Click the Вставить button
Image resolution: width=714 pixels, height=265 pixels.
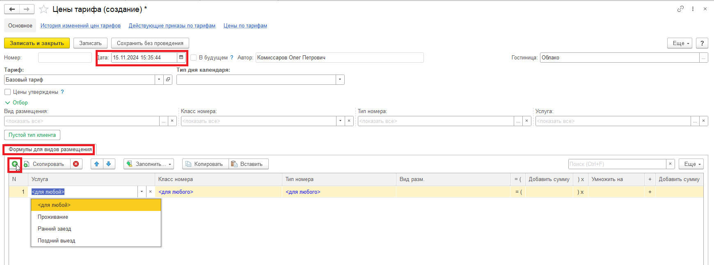(x=249, y=164)
